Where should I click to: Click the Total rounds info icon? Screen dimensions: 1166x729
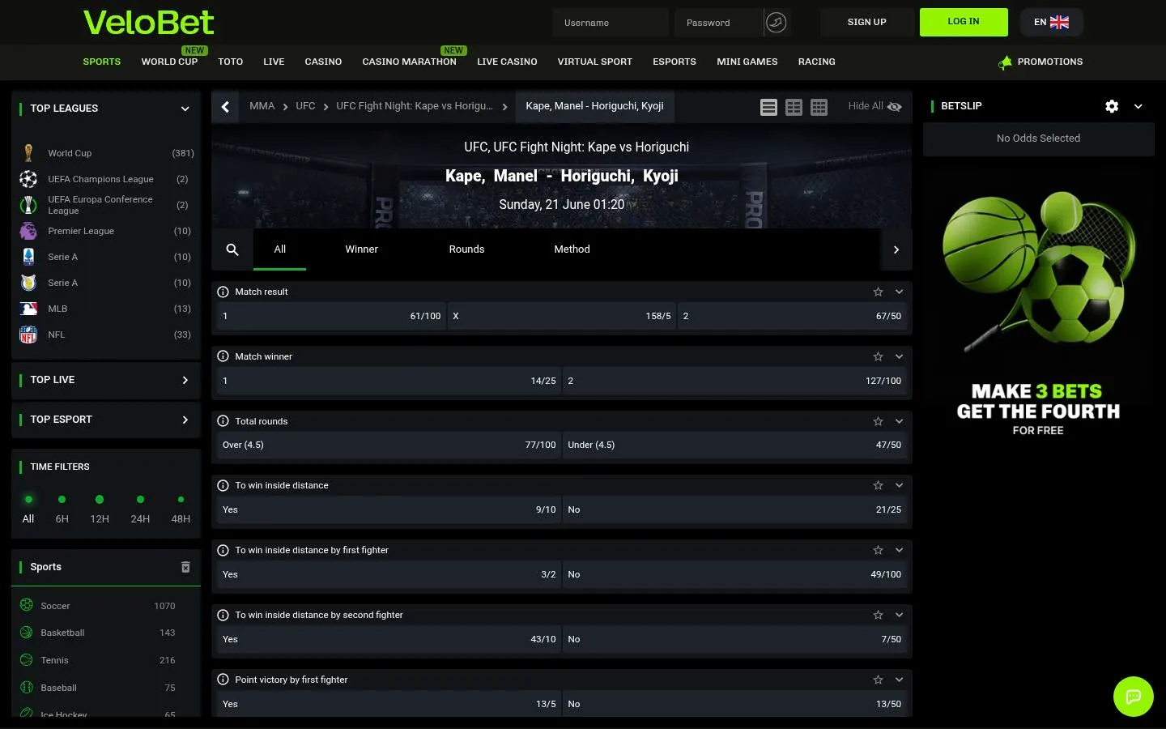tap(223, 421)
